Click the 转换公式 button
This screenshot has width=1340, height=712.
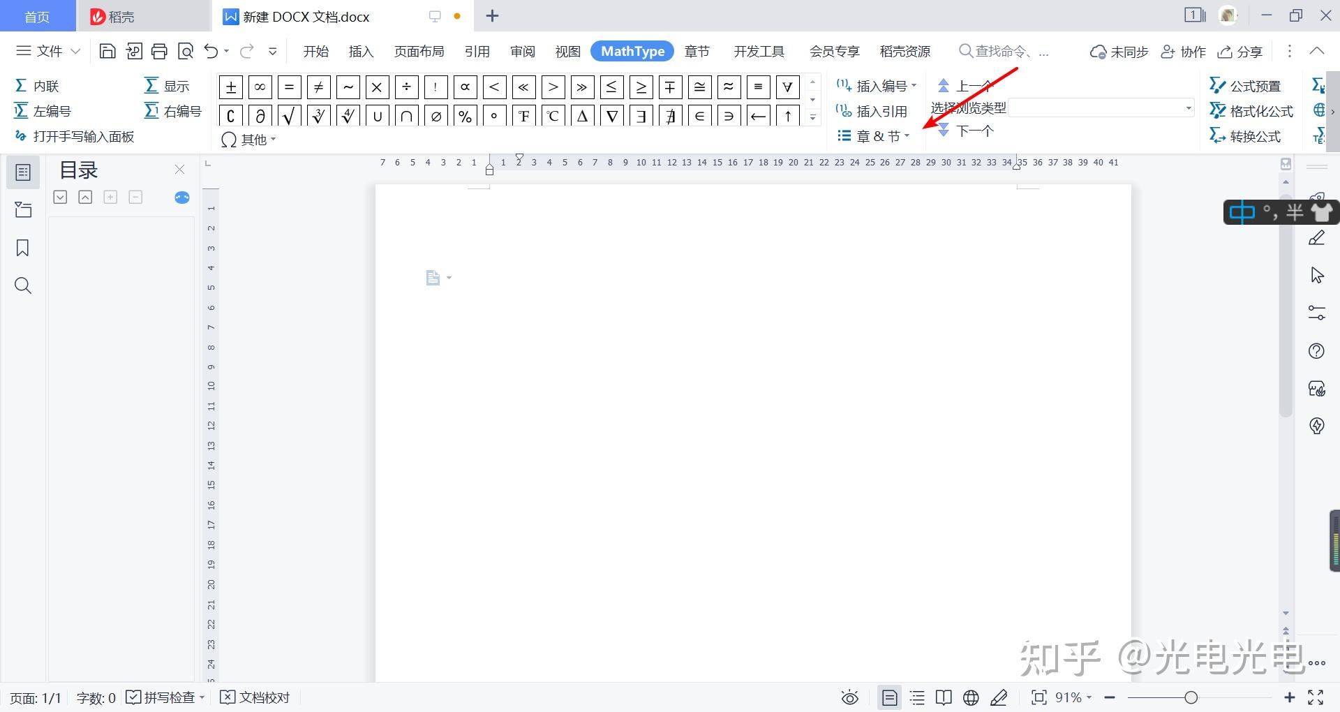point(1246,136)
